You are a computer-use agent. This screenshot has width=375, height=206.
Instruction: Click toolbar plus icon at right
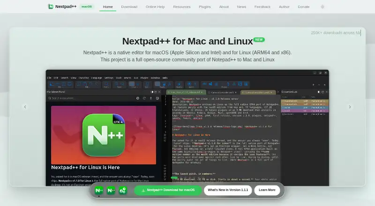click(313, 85)
